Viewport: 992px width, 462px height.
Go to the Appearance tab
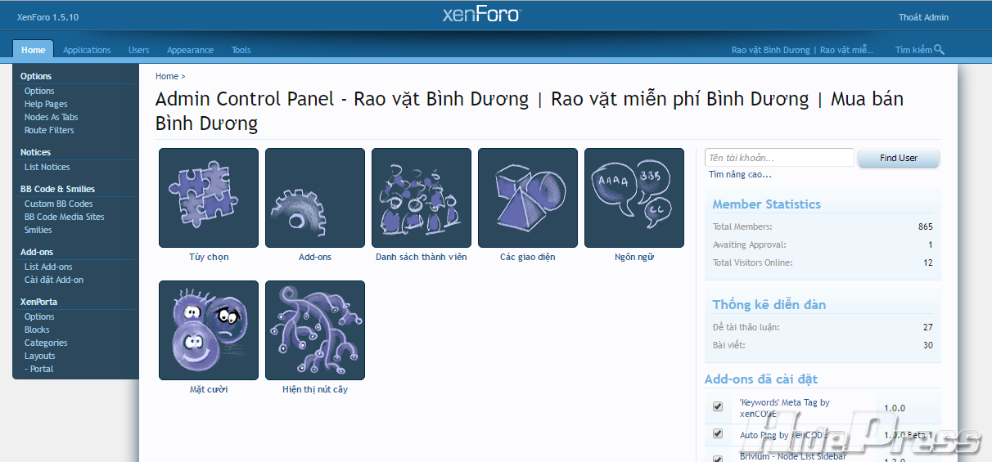(x=190, y=50)
